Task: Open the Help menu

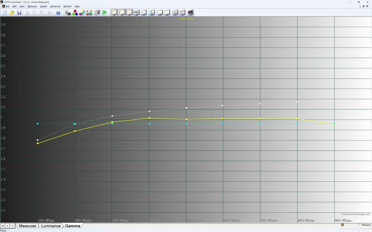Action: pyautogui.click(x=77, y=7)
